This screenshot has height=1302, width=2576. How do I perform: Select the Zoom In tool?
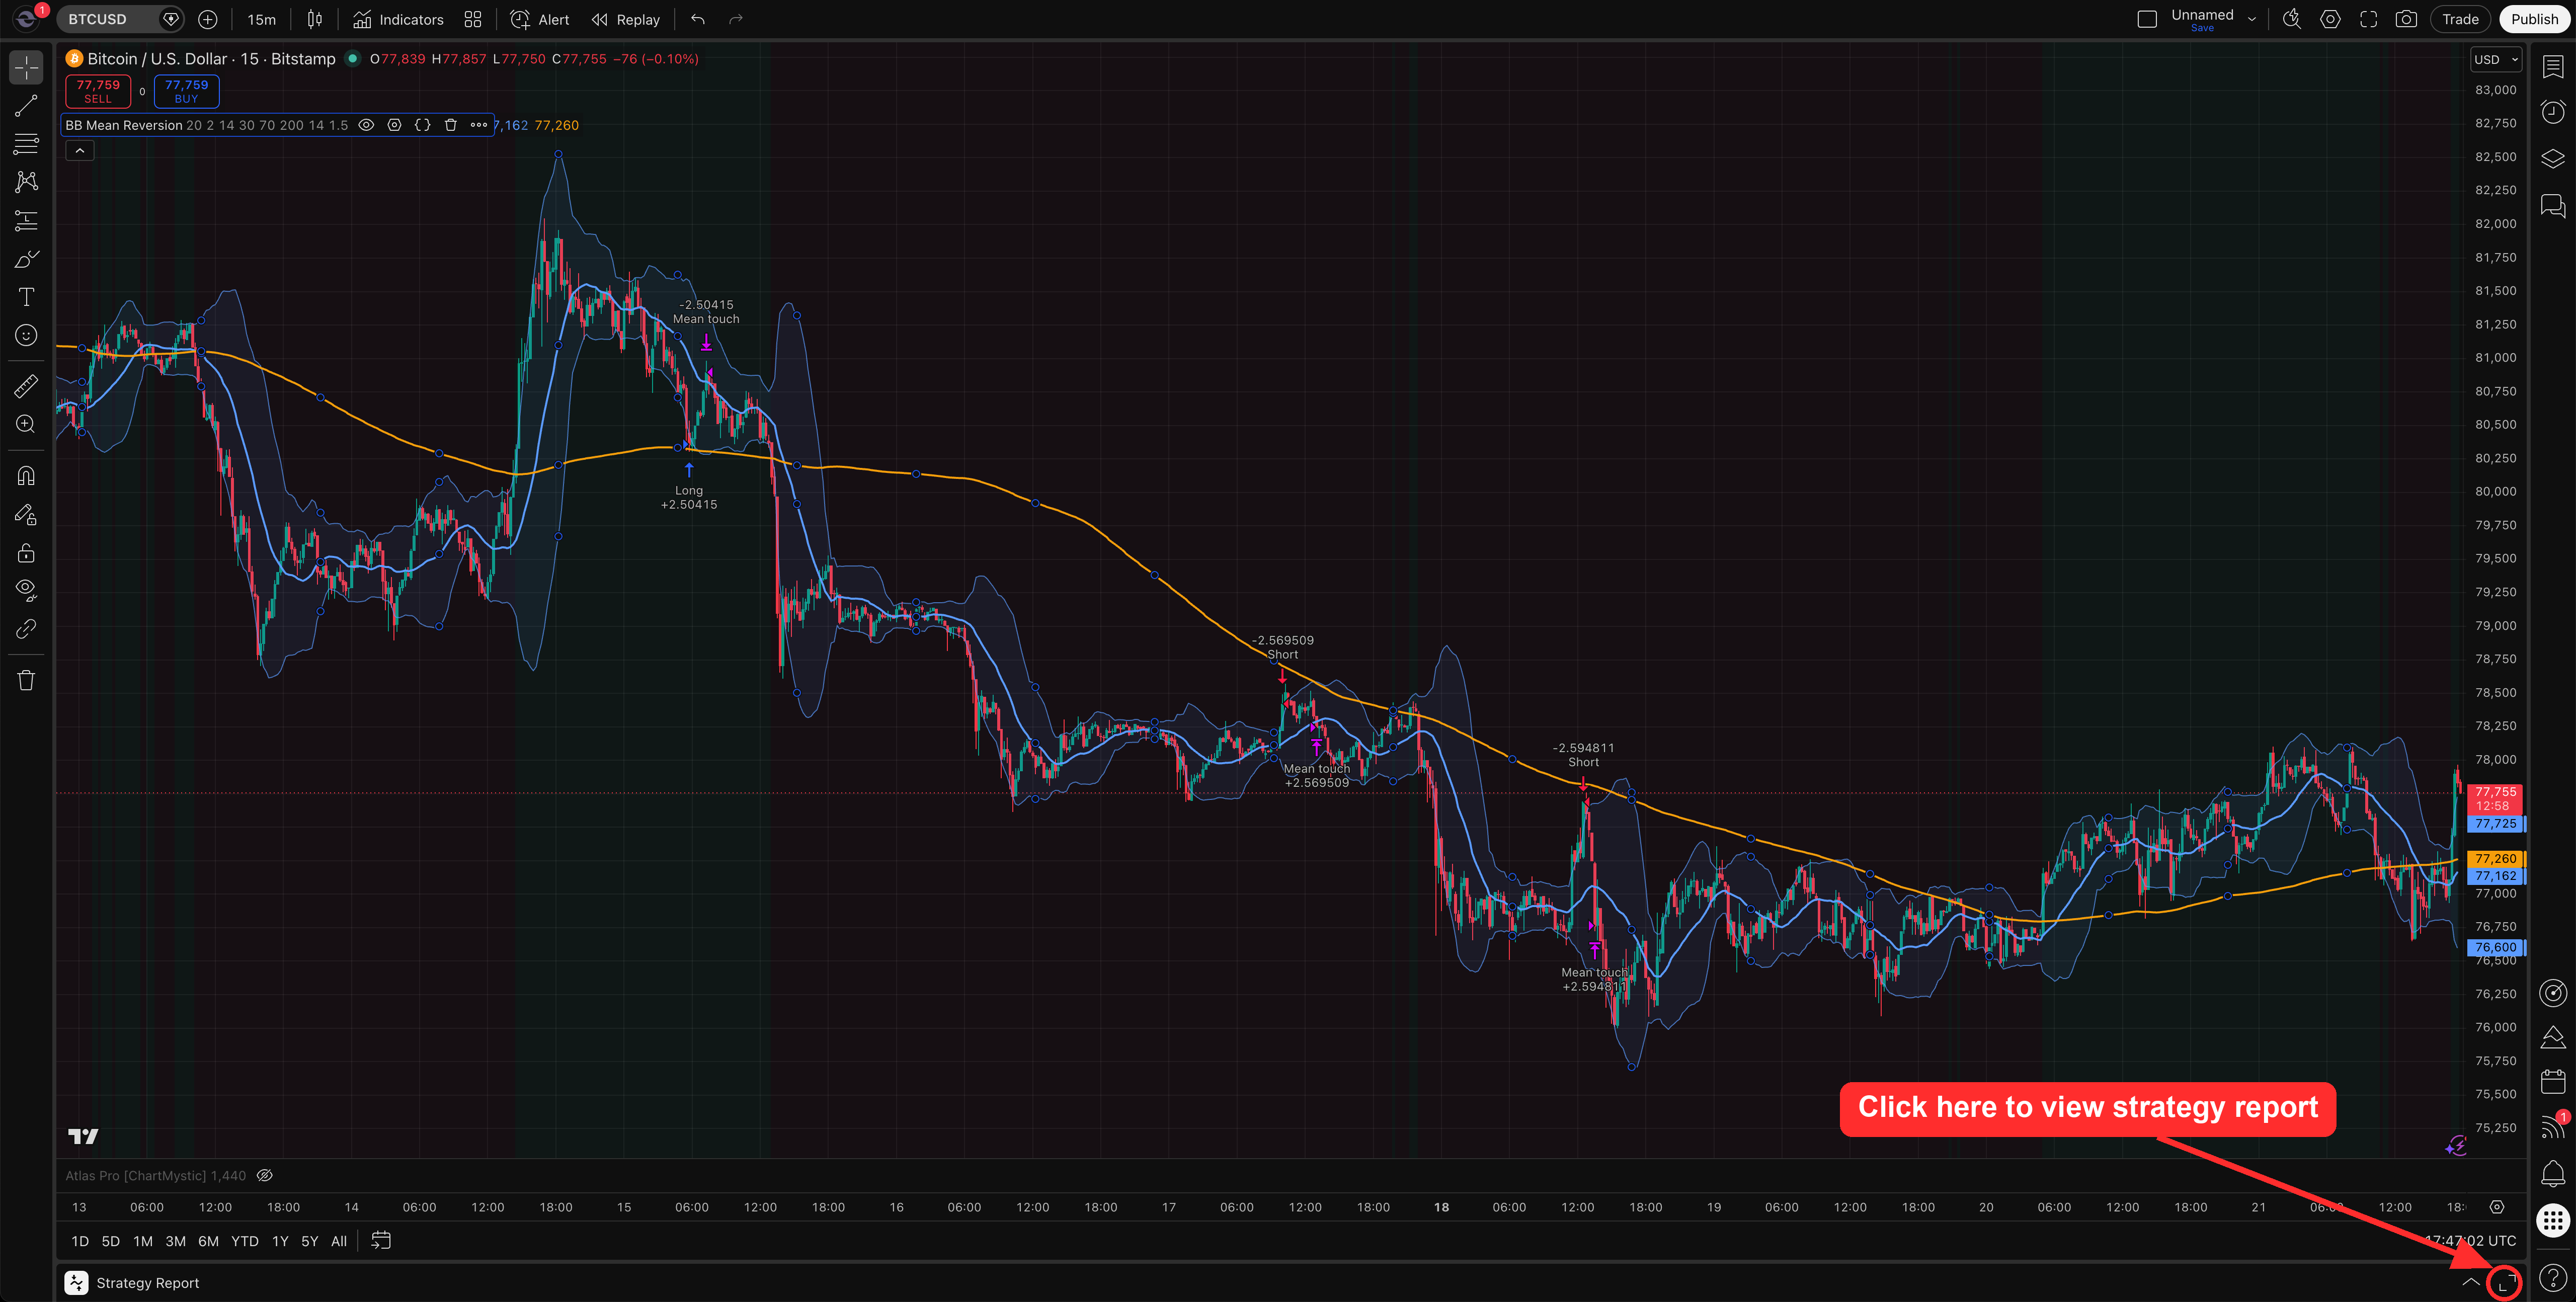[26, 424]
